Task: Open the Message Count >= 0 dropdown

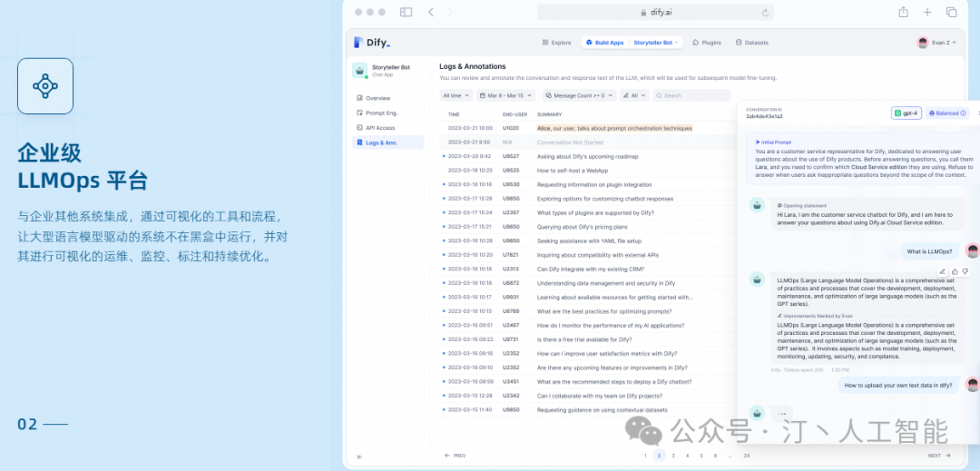Action: click(579, 95)
